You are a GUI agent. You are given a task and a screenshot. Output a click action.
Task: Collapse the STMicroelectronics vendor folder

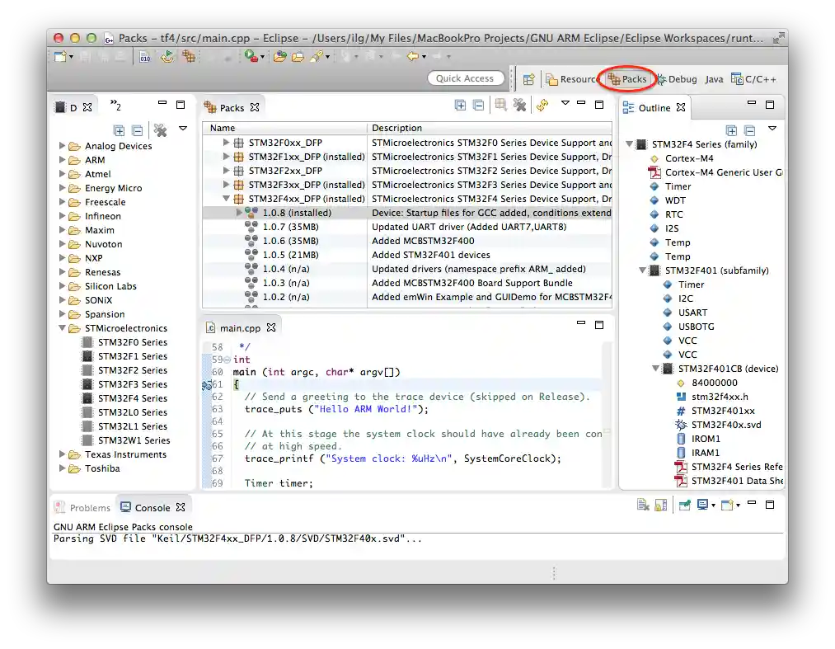(63, 328)
